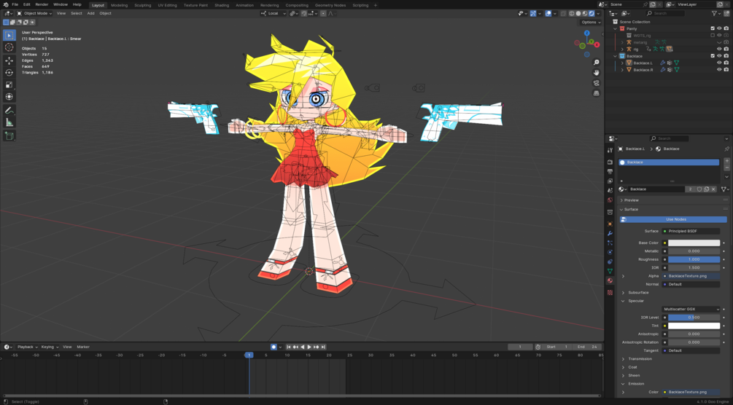Jump to the timeline end frame

point(323,347)
